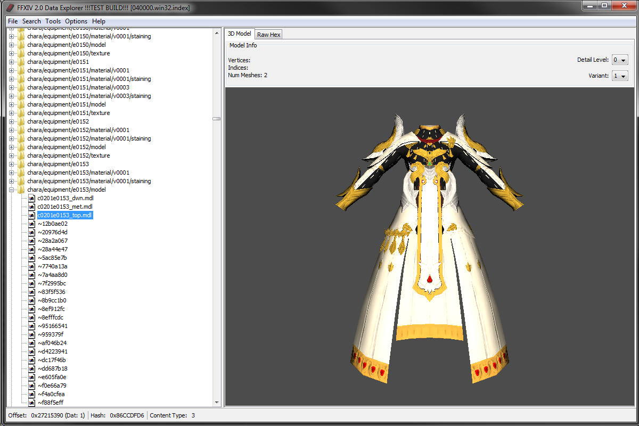
Task: Collapse the chara/equipment/e0153/model tree node
Action: coord(12,190)
